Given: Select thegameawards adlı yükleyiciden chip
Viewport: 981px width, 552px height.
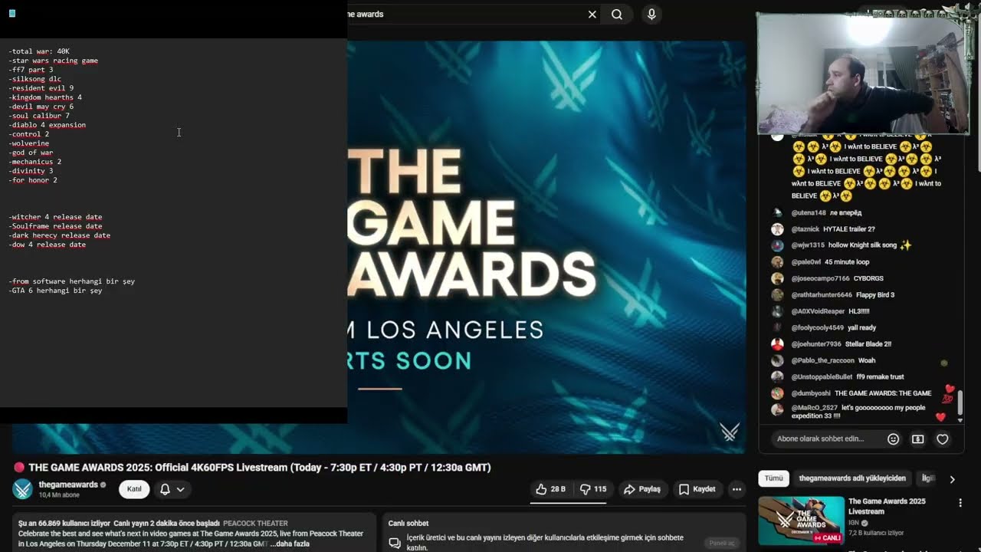Looking at the screenshot, I should 852,478.
